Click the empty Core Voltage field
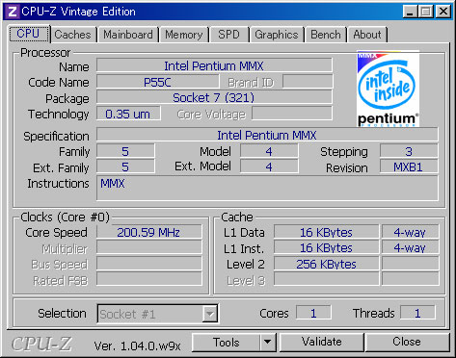The image size is (456, 358). click(292, 114)
